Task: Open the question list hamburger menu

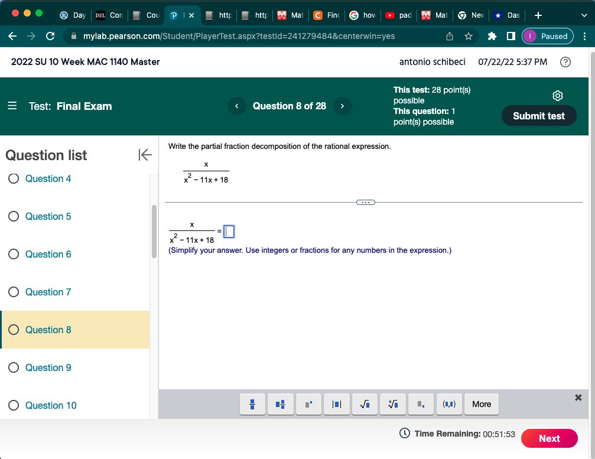Action: point(12,106)
